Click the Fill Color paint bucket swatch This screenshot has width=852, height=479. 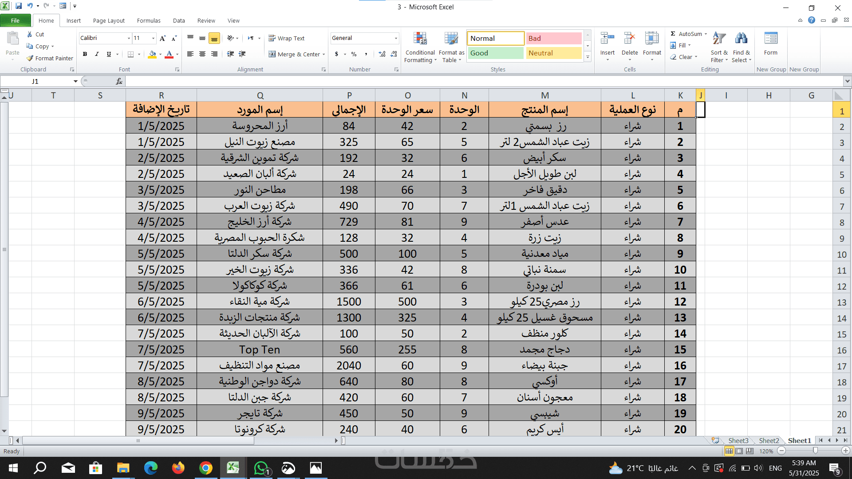(152, 54)
